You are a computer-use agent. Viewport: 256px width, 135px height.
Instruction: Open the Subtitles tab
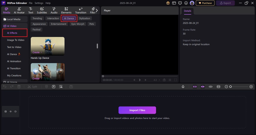tap(42, 11)
